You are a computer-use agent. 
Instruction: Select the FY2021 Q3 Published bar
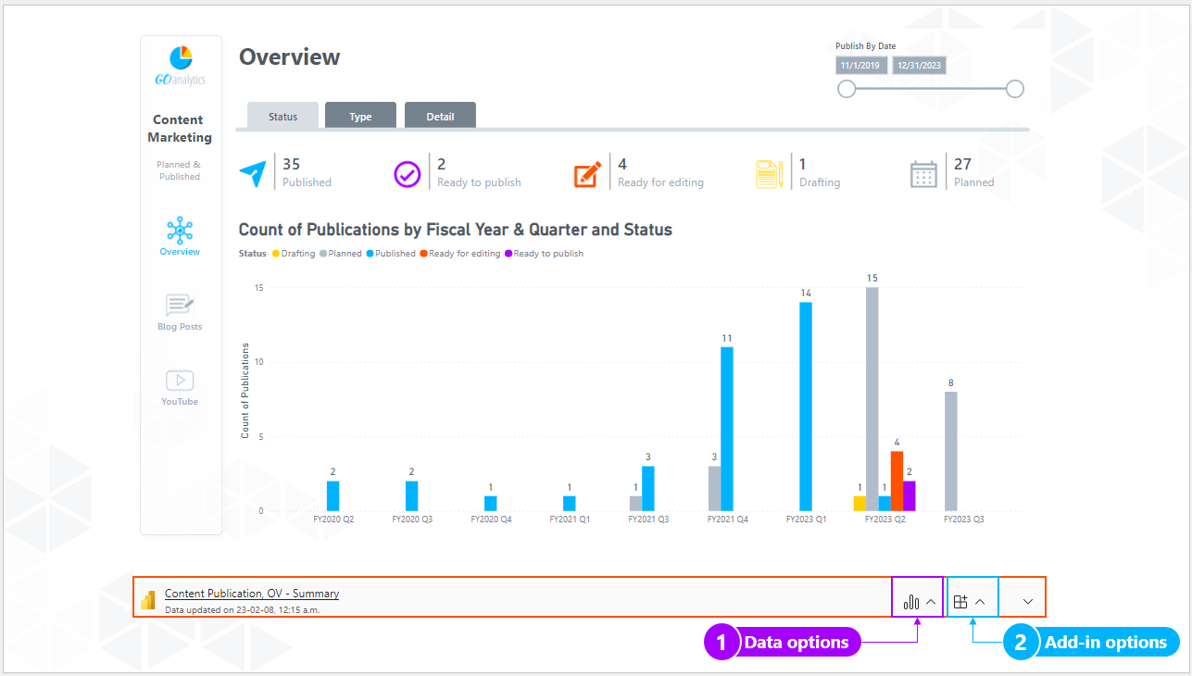(648, 488)
